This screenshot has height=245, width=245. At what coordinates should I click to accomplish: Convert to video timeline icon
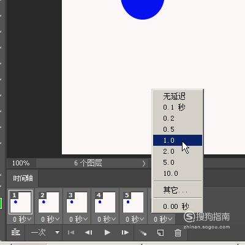[16, 232]
